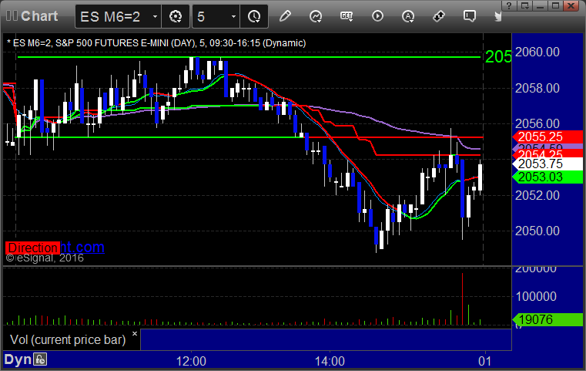Image resolution: width=586 pixels, height=371 pixels.
Task: Click the diamond trade arrows icon
Action: click(439, 16)
